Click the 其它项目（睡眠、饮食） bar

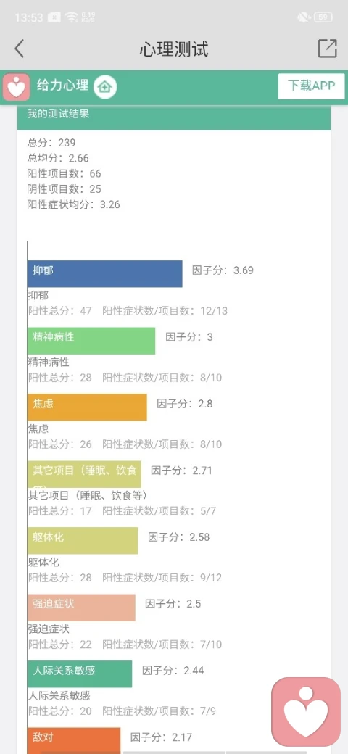pyautogui.click(x=84, y=473)
